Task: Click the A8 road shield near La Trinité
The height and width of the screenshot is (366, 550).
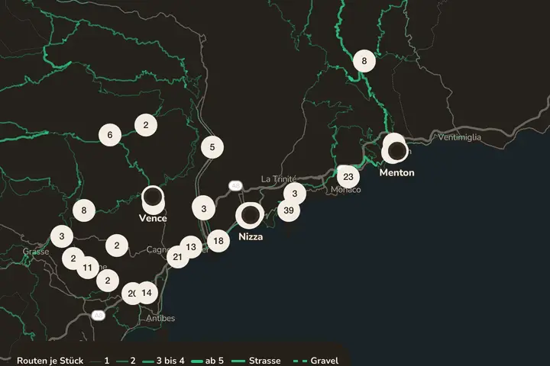Action: pos(235,185)
